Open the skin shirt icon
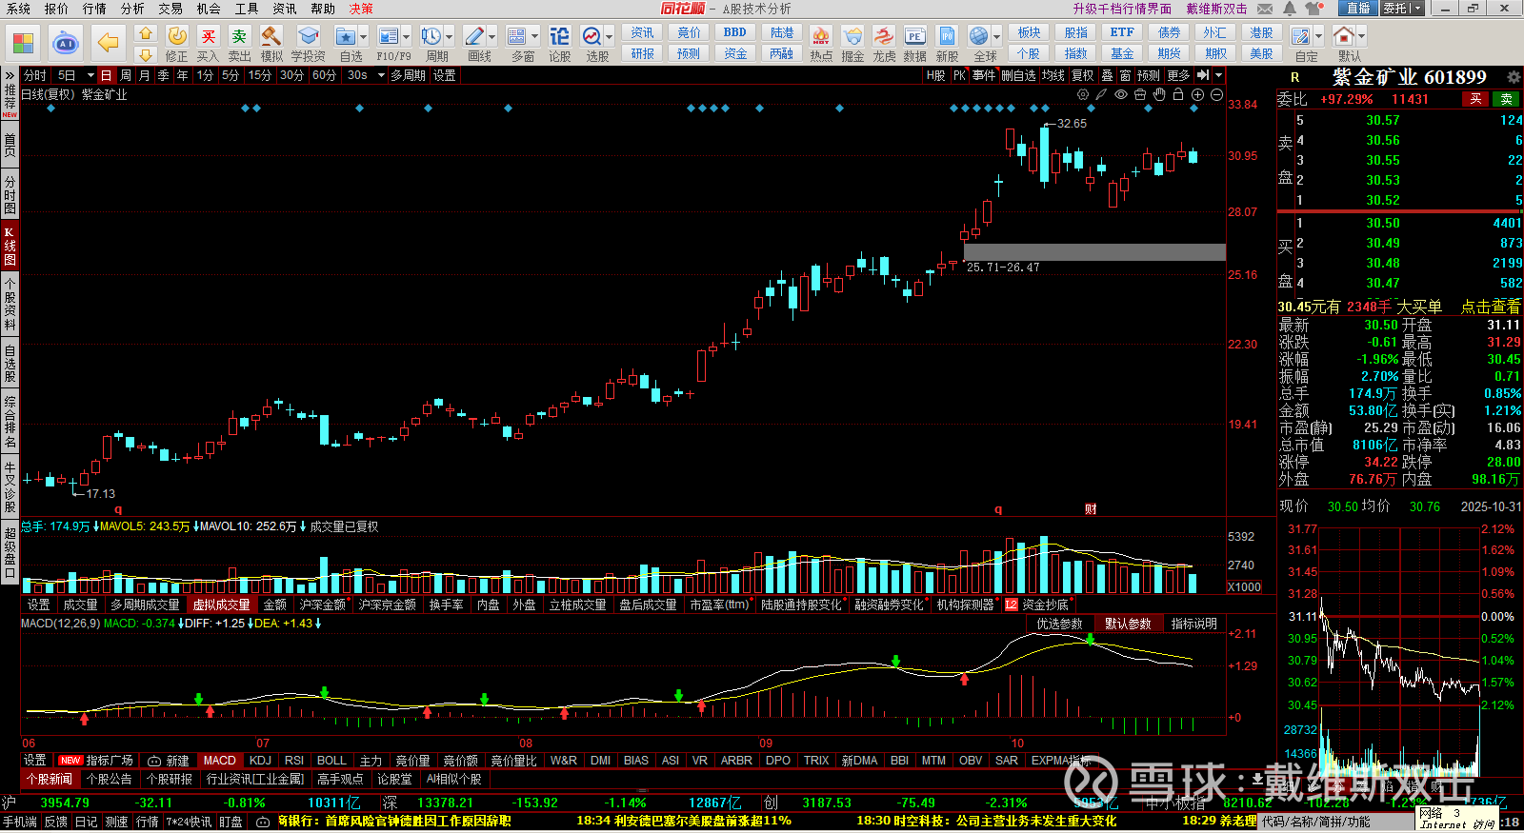The height and width of the screenshot is (833, 1524). [x=1314, y=9]
